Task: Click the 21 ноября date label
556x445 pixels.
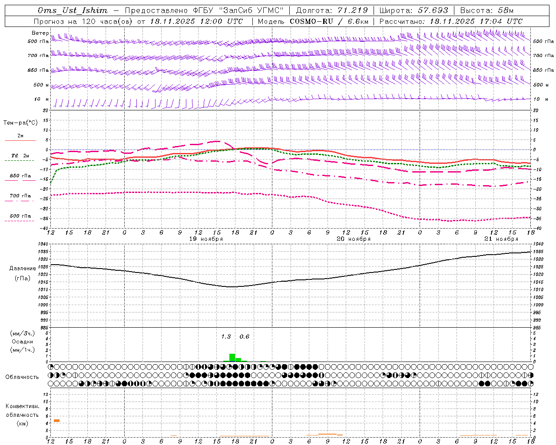Action: coord(501,239)
